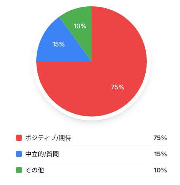Click the divider line below その他 row
This screenshot has height=185, width=180.
click(x=92, y=178)
